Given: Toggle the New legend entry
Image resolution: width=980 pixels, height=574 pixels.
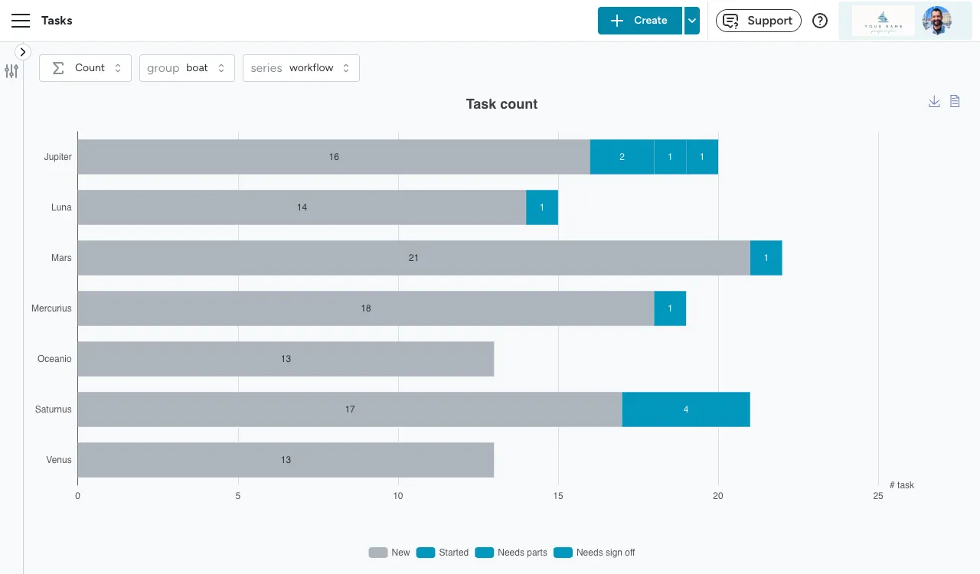Looking at the screenshot, I should pos(378,552).
